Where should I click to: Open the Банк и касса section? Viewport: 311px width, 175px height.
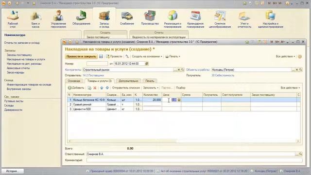coord(35,19)
